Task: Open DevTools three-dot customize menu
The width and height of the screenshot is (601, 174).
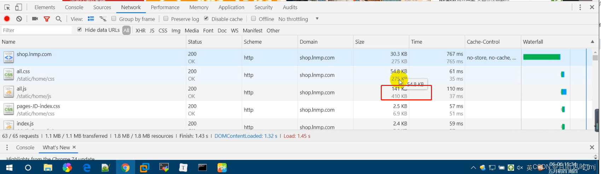Action: click(x=580, y=7)
